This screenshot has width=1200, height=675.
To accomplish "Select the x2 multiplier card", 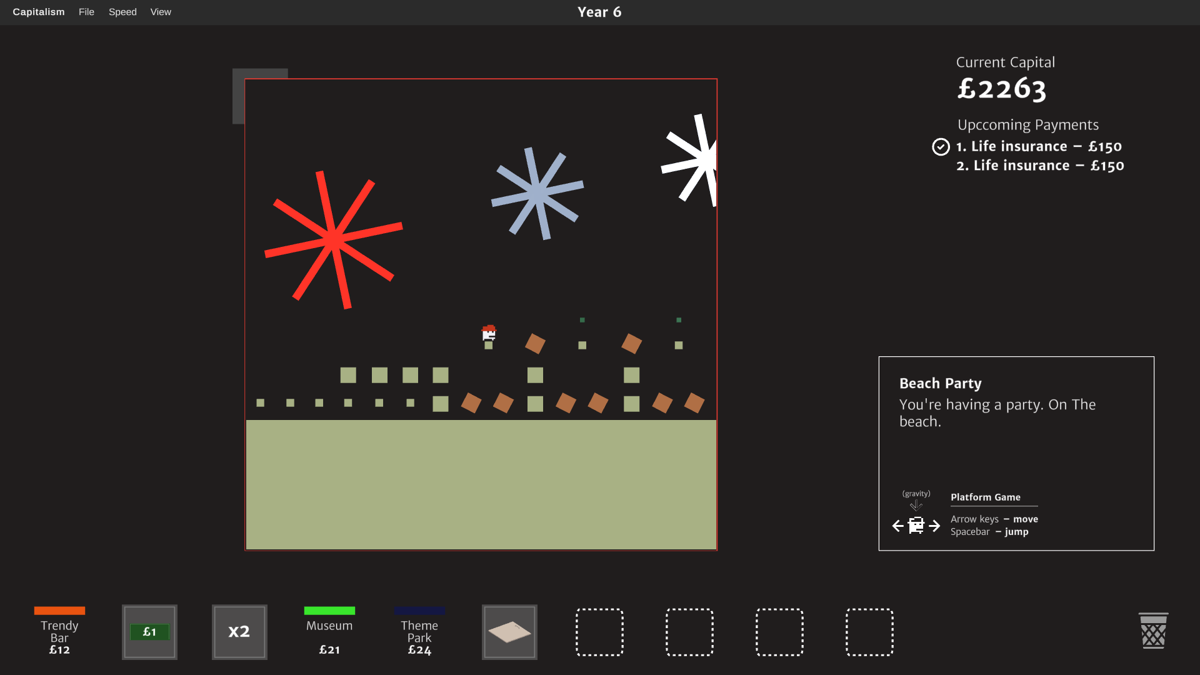I will 239,632.
